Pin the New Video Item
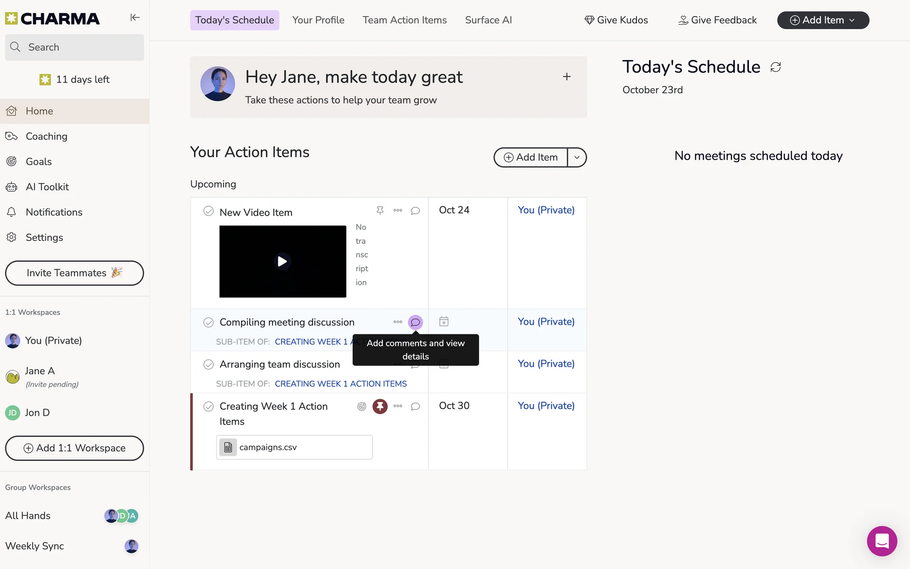This screenshot has width=910, height=569. [380, 211]
